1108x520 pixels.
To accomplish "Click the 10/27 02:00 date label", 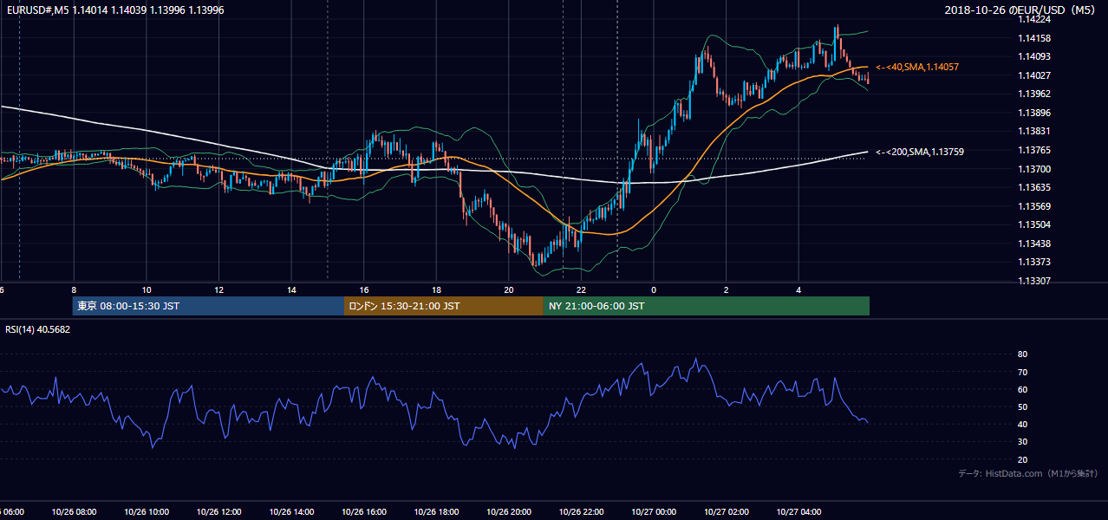I will click(x=726, y=512).
